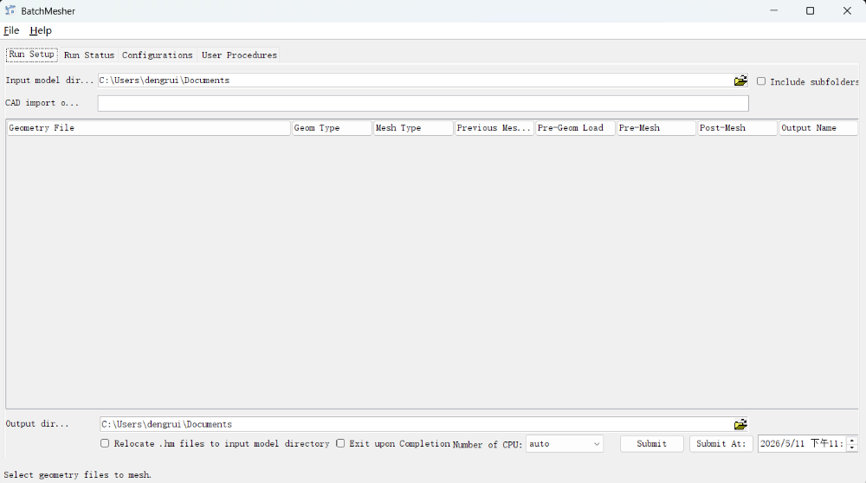
Task: Click the CAD import o... label
Action: [42, 103]
